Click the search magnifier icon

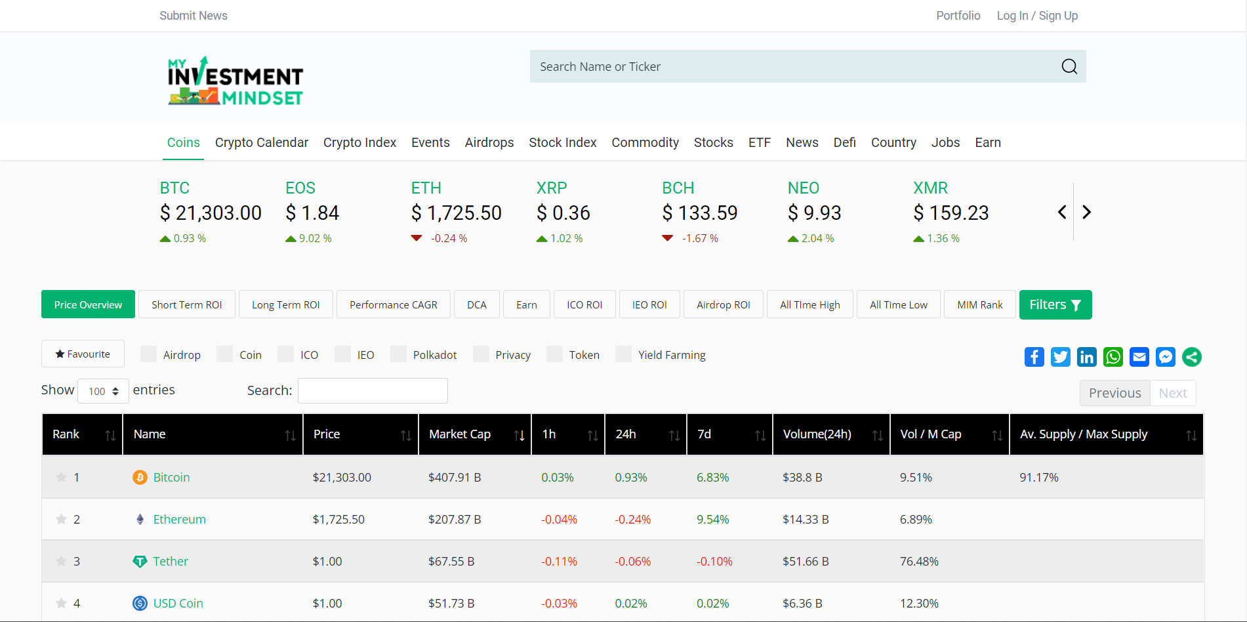pos(1069,66)
